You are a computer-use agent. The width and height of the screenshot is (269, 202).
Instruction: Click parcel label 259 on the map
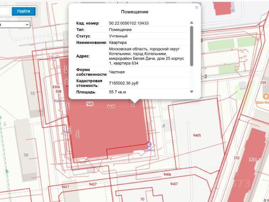(x=263, y=82)
